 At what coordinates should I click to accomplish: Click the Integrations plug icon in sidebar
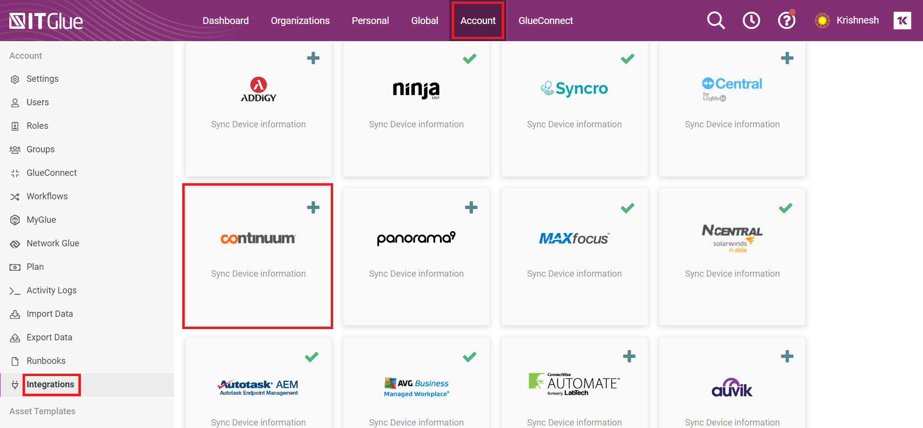point(15,385)
